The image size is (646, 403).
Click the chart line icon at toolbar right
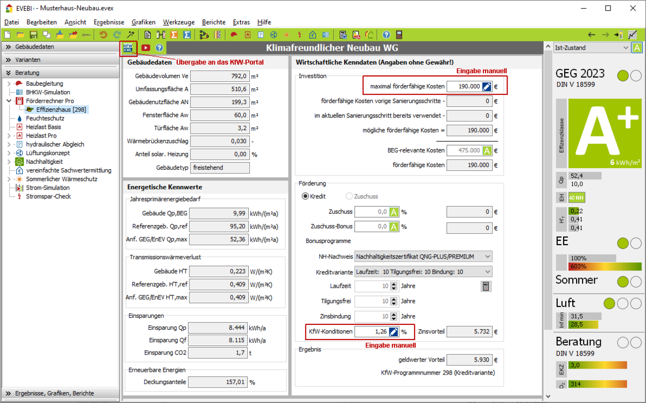click(632, 34)
